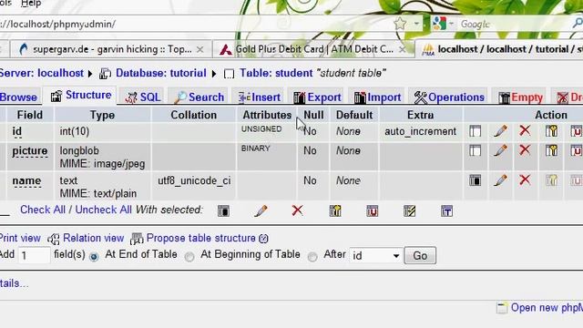Click the utf8_unicode_ci collation cell
The height and width of the screenshot is (328, 583).
coord(194,180)
